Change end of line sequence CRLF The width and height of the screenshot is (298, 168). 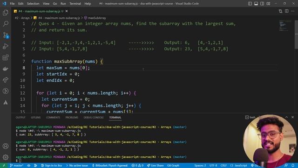click(x=223, y=166)
